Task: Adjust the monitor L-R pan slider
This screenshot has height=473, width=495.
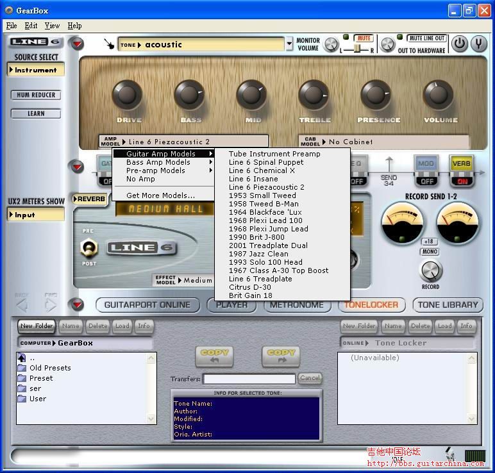Action: [x=357, y=49]
